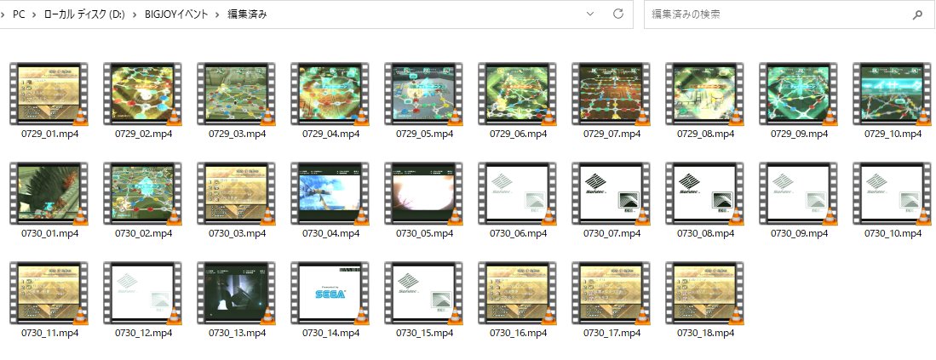
Task: Select the 0729_09.mp4 video thumbnail
Action: 799,94
